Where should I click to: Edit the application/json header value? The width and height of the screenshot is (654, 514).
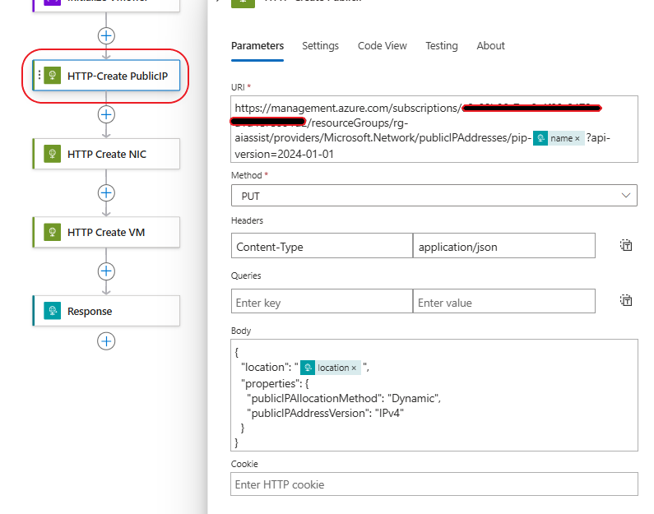tap(503, 246)
